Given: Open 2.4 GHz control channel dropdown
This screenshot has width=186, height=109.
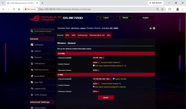Looking at the screenshot, I should click(96, 62).
